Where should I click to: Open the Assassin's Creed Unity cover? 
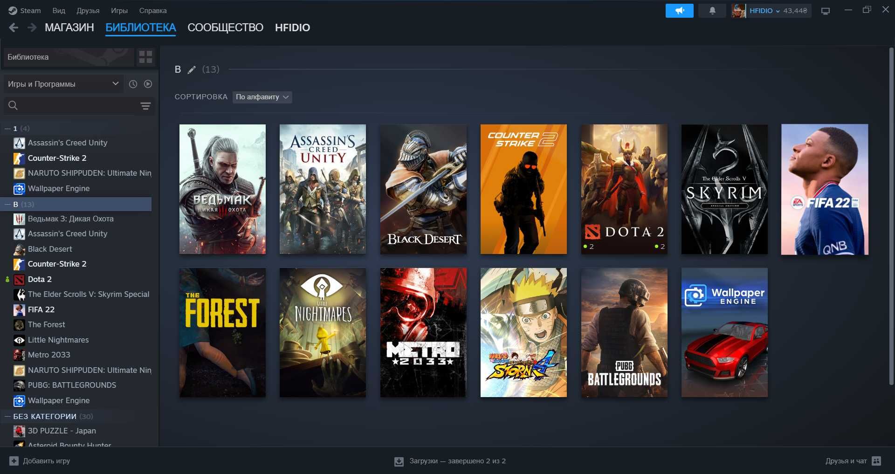pyautogui.click(x=323, y=189)
